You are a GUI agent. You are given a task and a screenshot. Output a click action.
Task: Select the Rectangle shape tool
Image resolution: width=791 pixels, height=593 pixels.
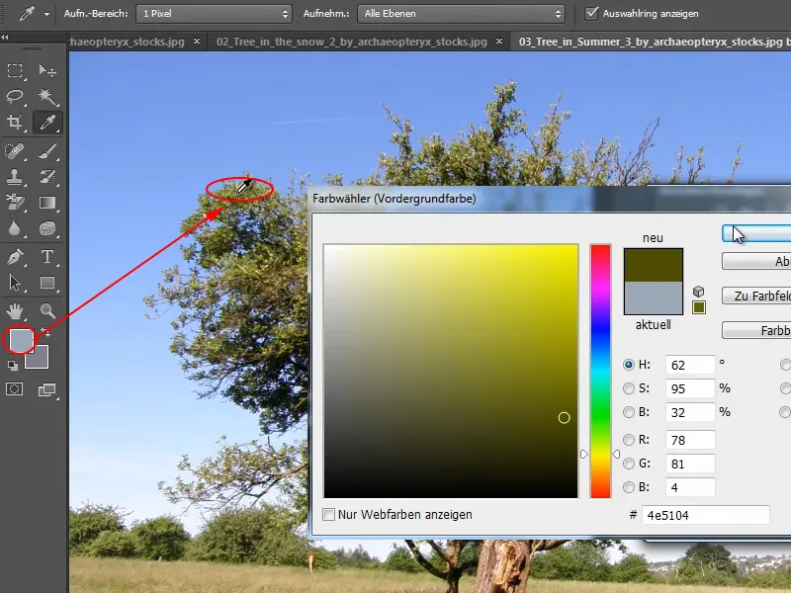tap(47, 283)
